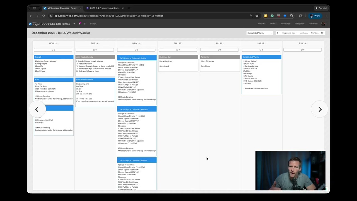This screenshot has width=357, height=201.
Task: Go to the previous week arrow
Action: click(37, 109)
